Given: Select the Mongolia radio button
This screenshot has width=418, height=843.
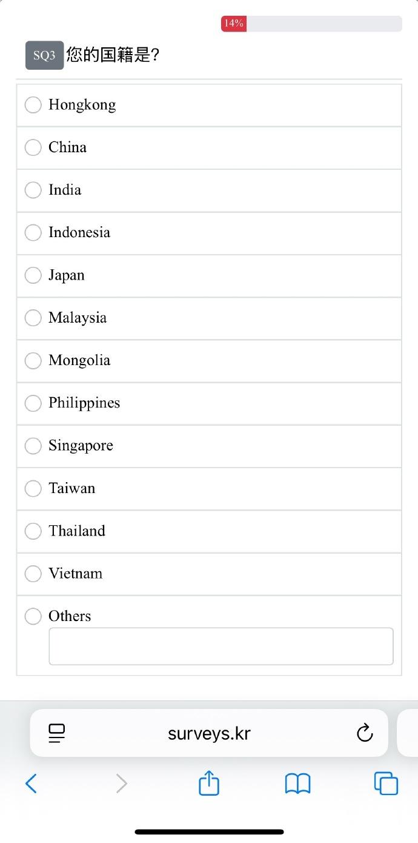Looking at the screenshot, I should [33, 360].
